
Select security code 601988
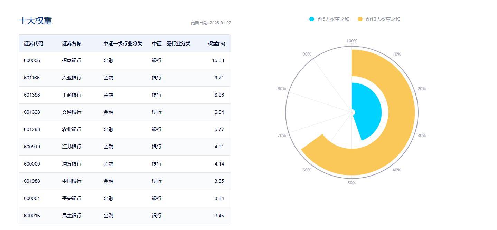[32, 181]
